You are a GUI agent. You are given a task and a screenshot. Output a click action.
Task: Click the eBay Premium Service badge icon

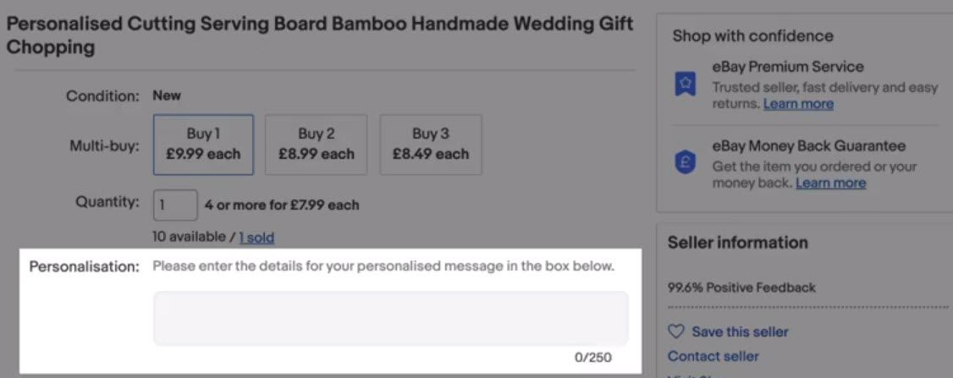coord(685,84)
